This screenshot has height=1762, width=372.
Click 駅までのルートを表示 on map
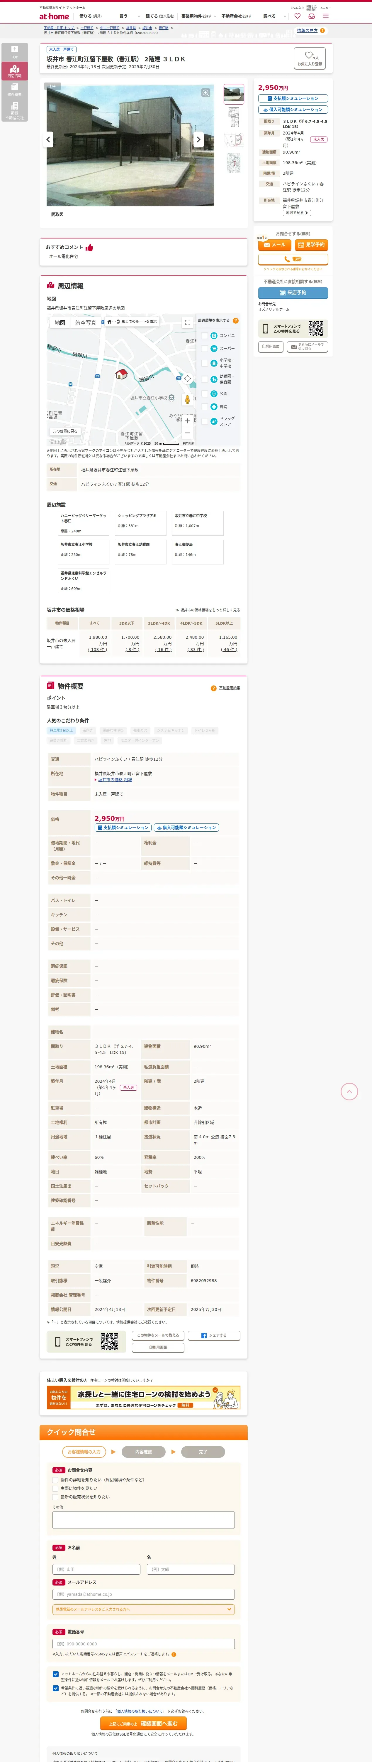click(132, 322)
